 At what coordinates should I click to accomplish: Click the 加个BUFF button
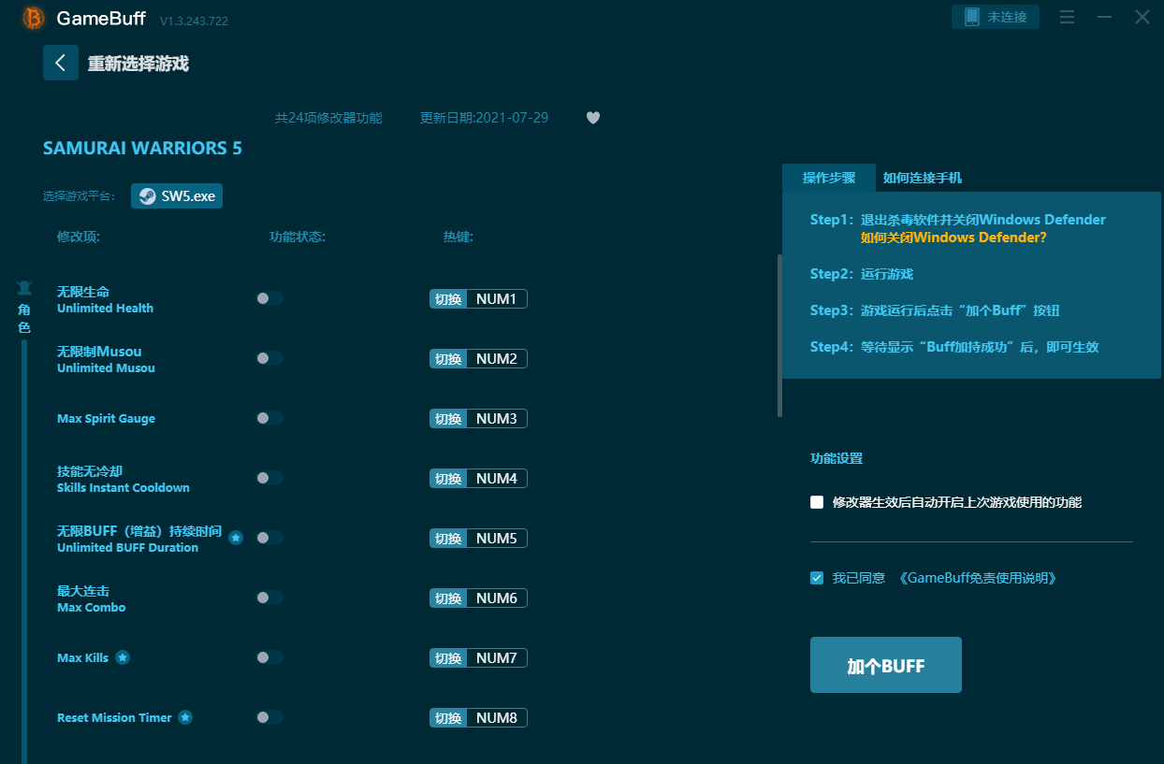[886, 665]
